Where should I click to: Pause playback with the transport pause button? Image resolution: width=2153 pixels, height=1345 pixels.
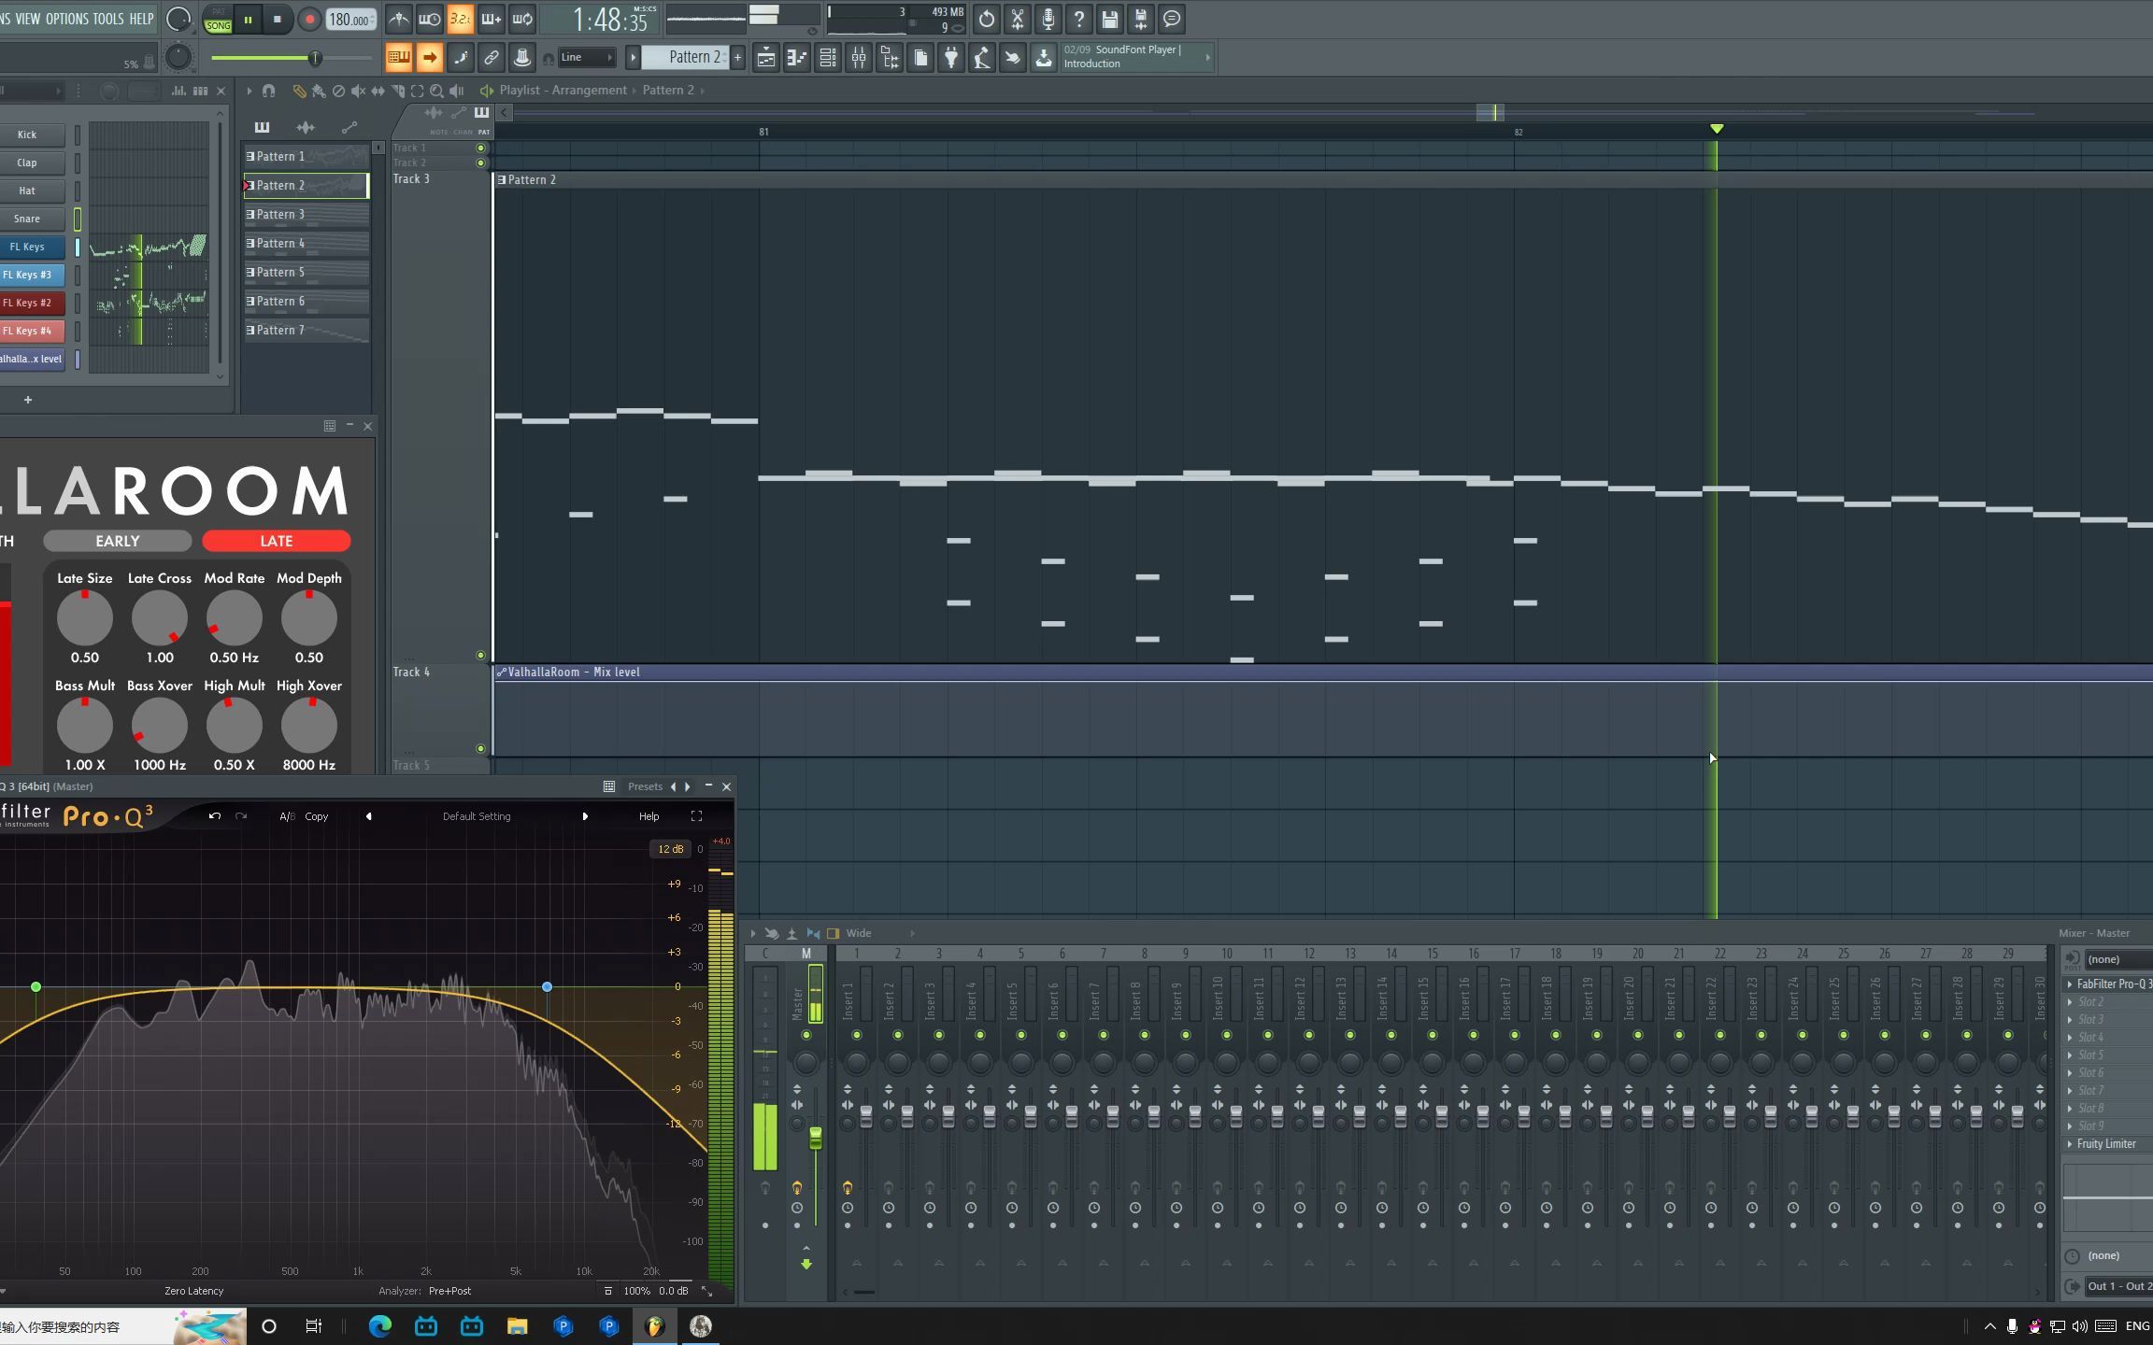(x=248, y=20)
